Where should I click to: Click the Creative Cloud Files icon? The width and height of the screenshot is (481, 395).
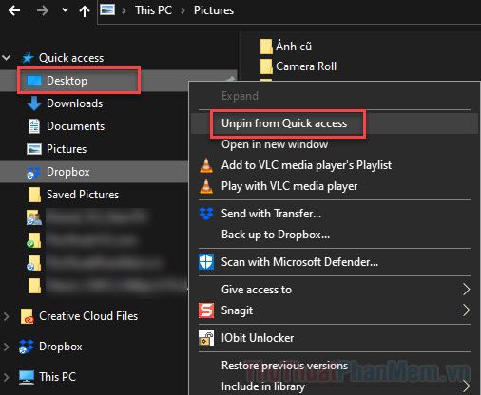click(x=27, y=316)
